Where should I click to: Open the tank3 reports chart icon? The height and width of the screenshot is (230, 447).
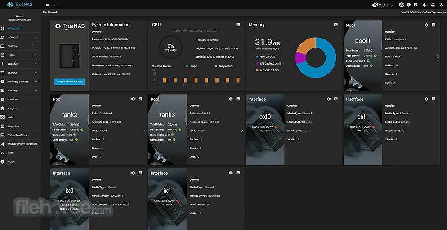tap(238, 99)
